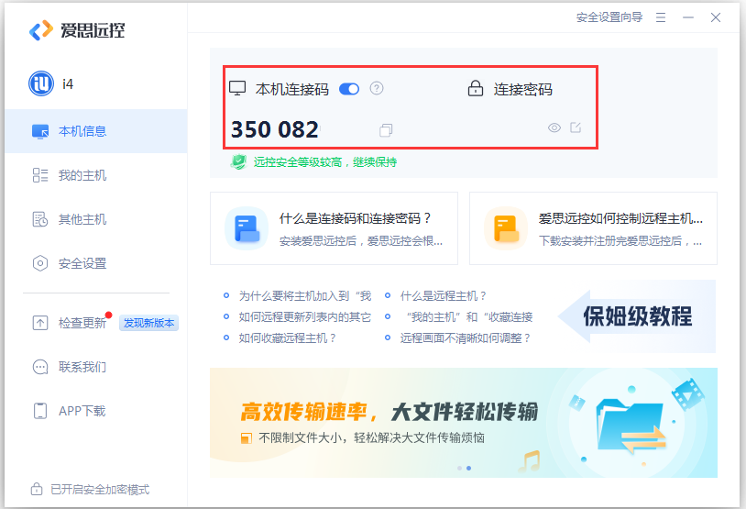Click the 检查更新 upload arrow icon
746x509 pixels.
pyautogui.click(x=40, y=323)
